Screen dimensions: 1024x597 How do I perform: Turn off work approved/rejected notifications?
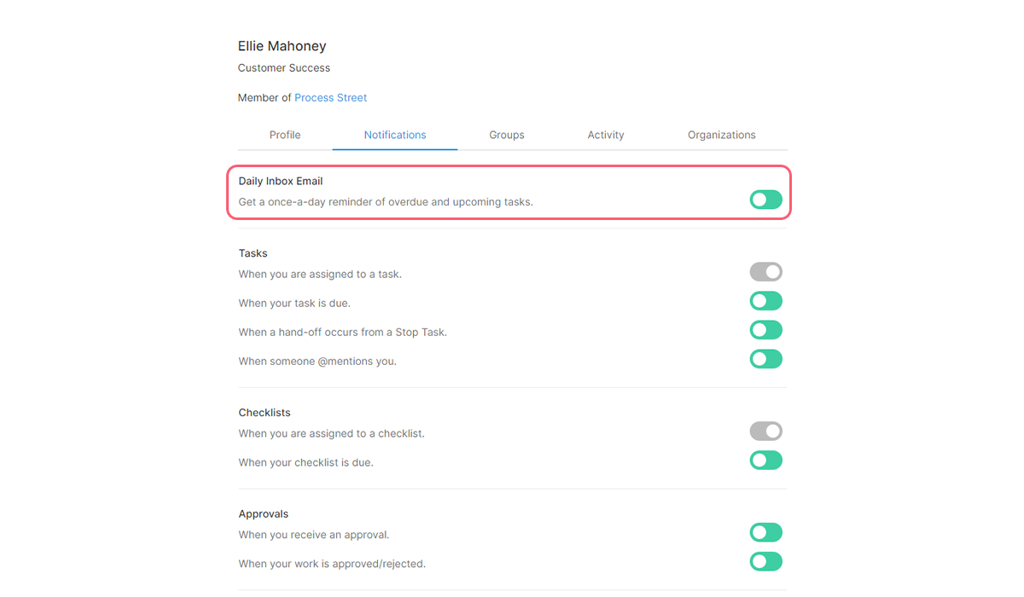765,562
